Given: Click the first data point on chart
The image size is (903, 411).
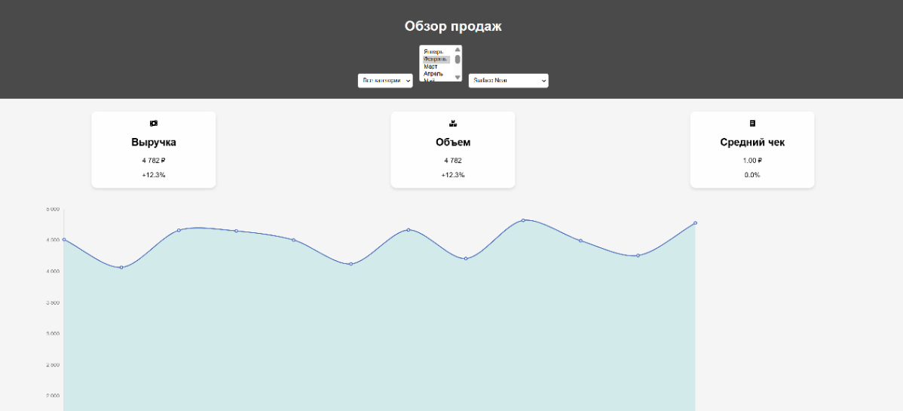Looking at the screenshot, I should pos(64,240).
